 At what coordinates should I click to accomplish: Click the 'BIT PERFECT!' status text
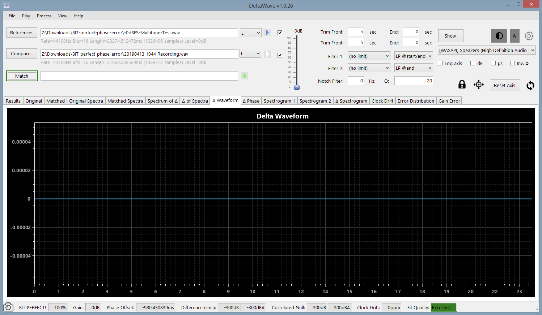(x=33, y=307)
